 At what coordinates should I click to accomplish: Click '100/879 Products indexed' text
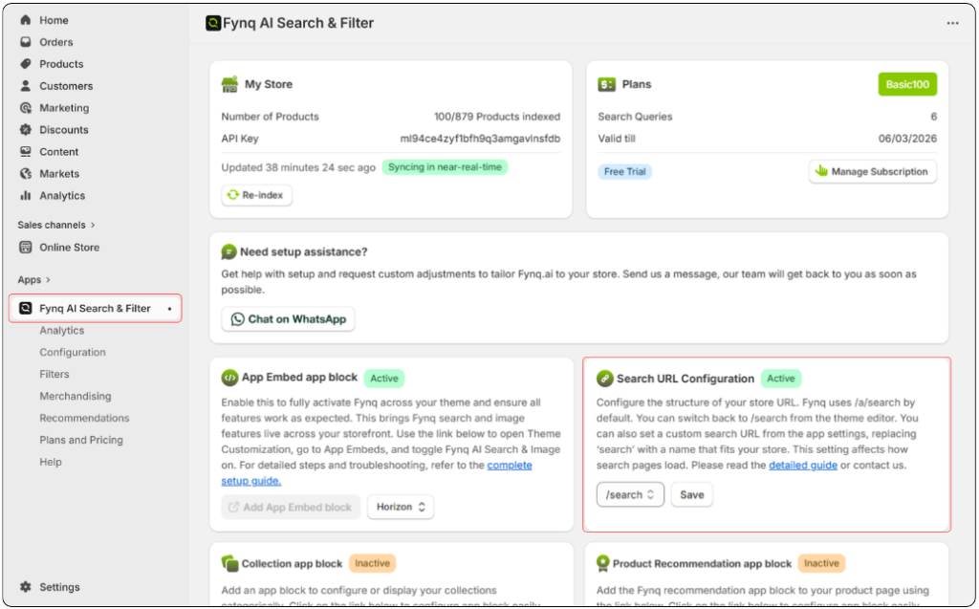497,117
